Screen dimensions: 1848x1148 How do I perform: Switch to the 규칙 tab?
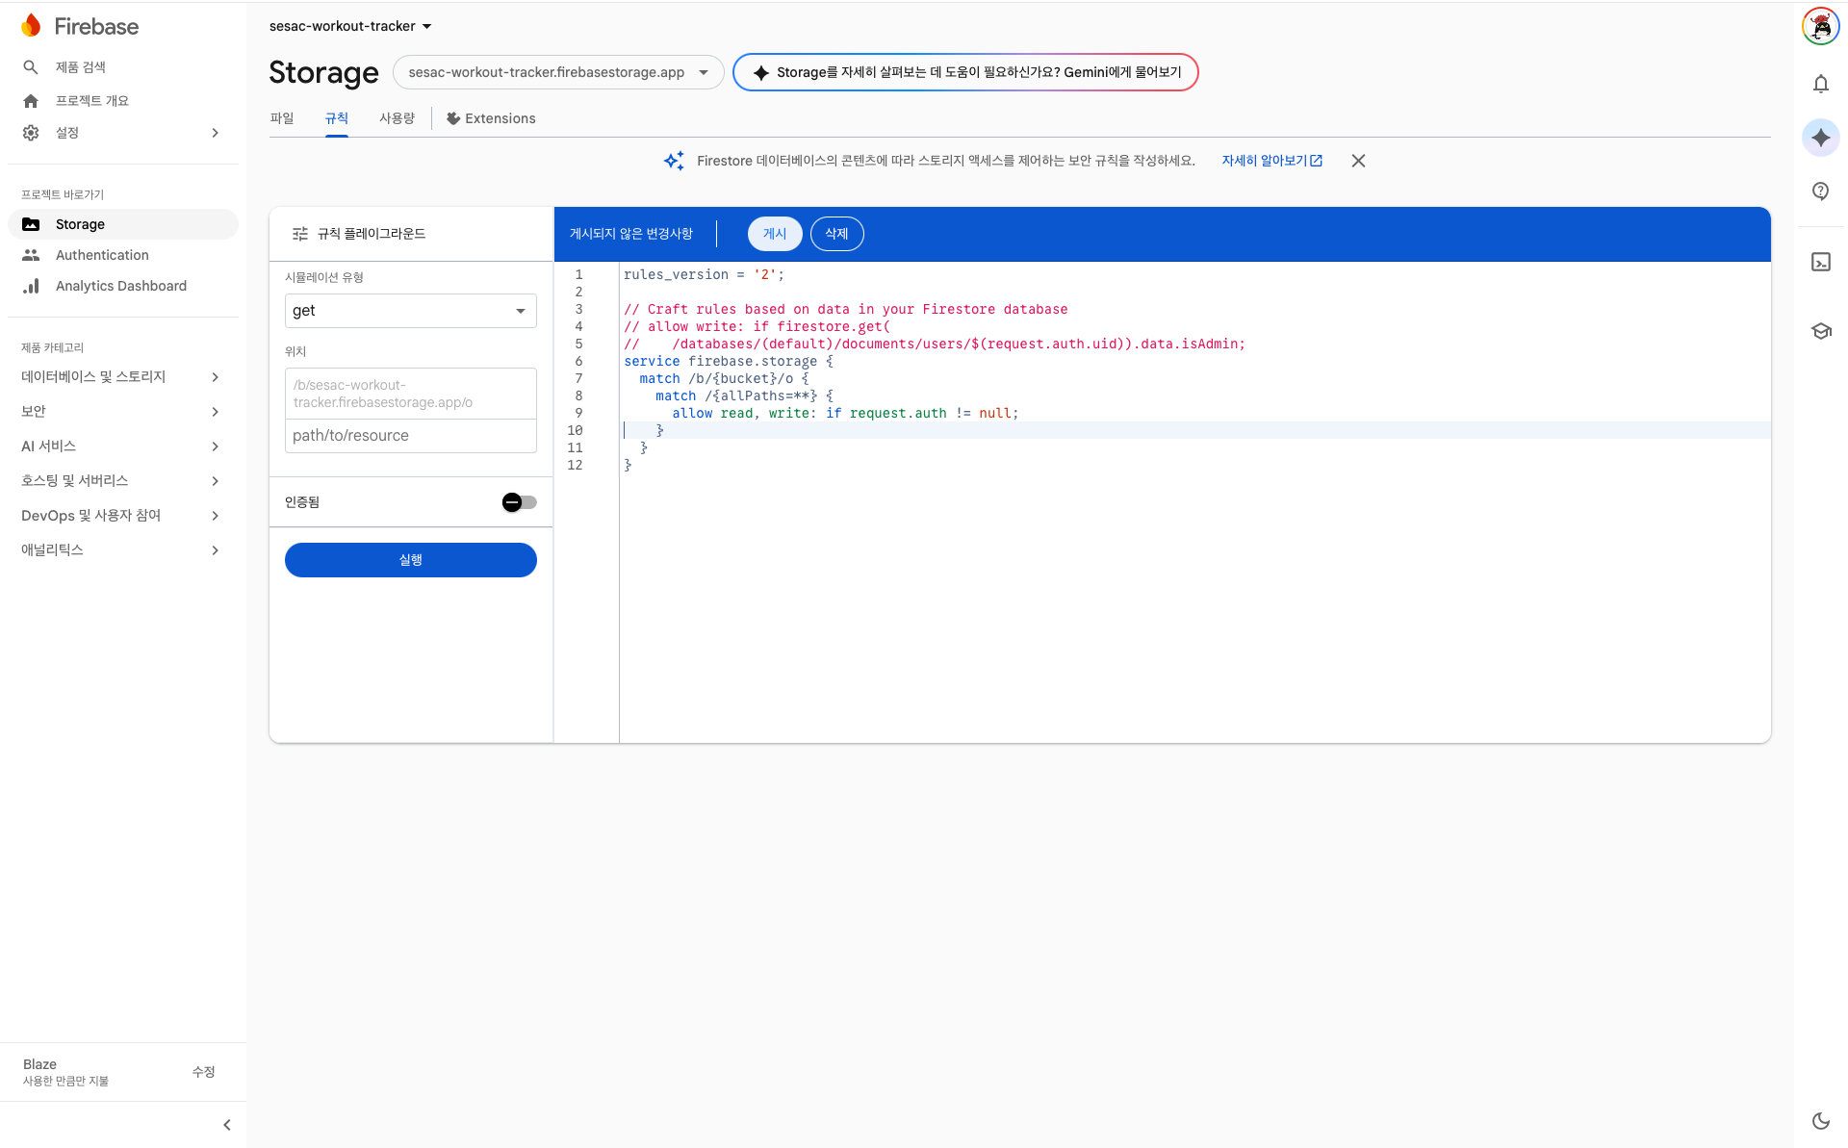click(x=337, y=118)
